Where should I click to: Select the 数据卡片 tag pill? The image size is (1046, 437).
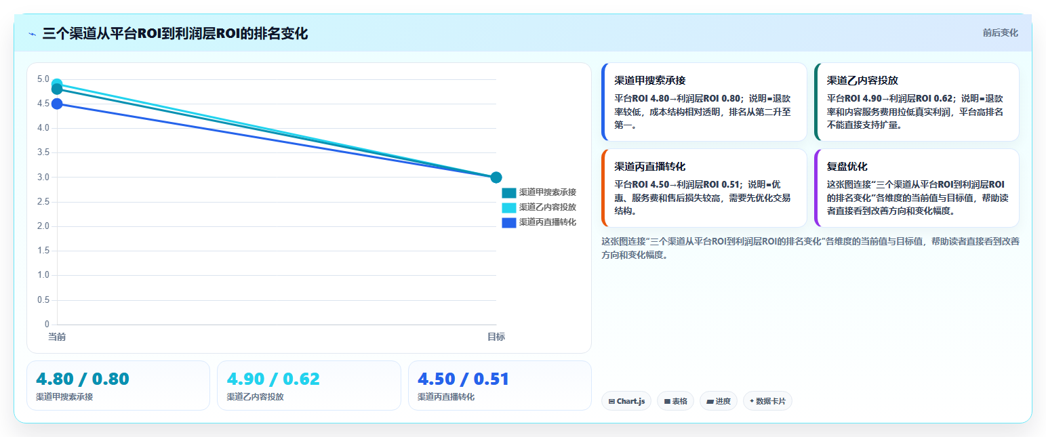point(767,401)
